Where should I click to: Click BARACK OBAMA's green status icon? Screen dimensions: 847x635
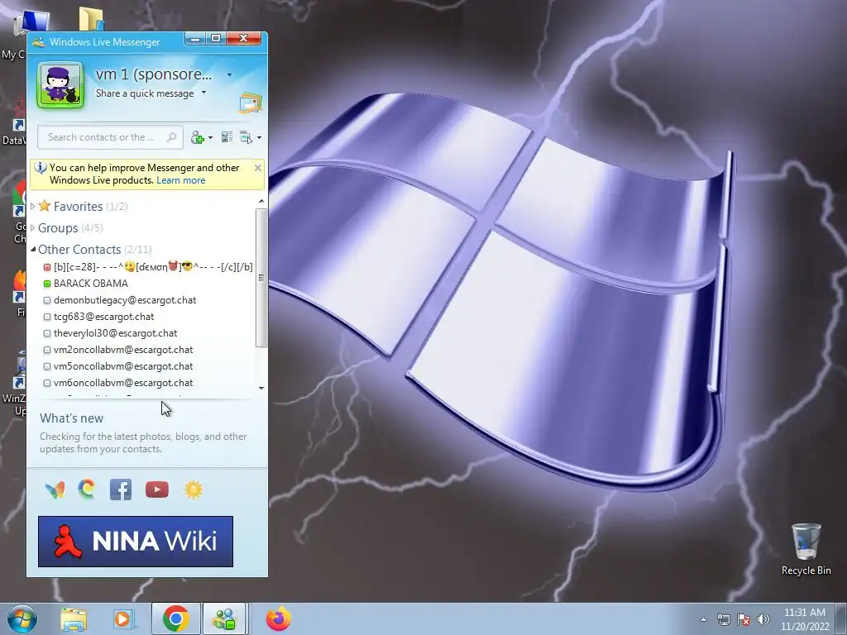pos(47,284)
